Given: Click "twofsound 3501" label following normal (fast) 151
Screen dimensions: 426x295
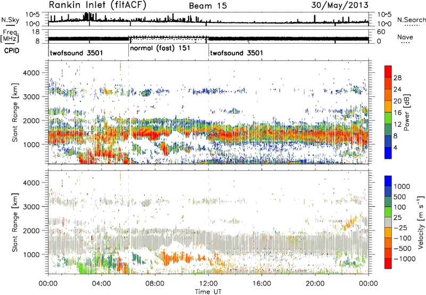Looking at the screenshot, I should (x=236, y=53).
